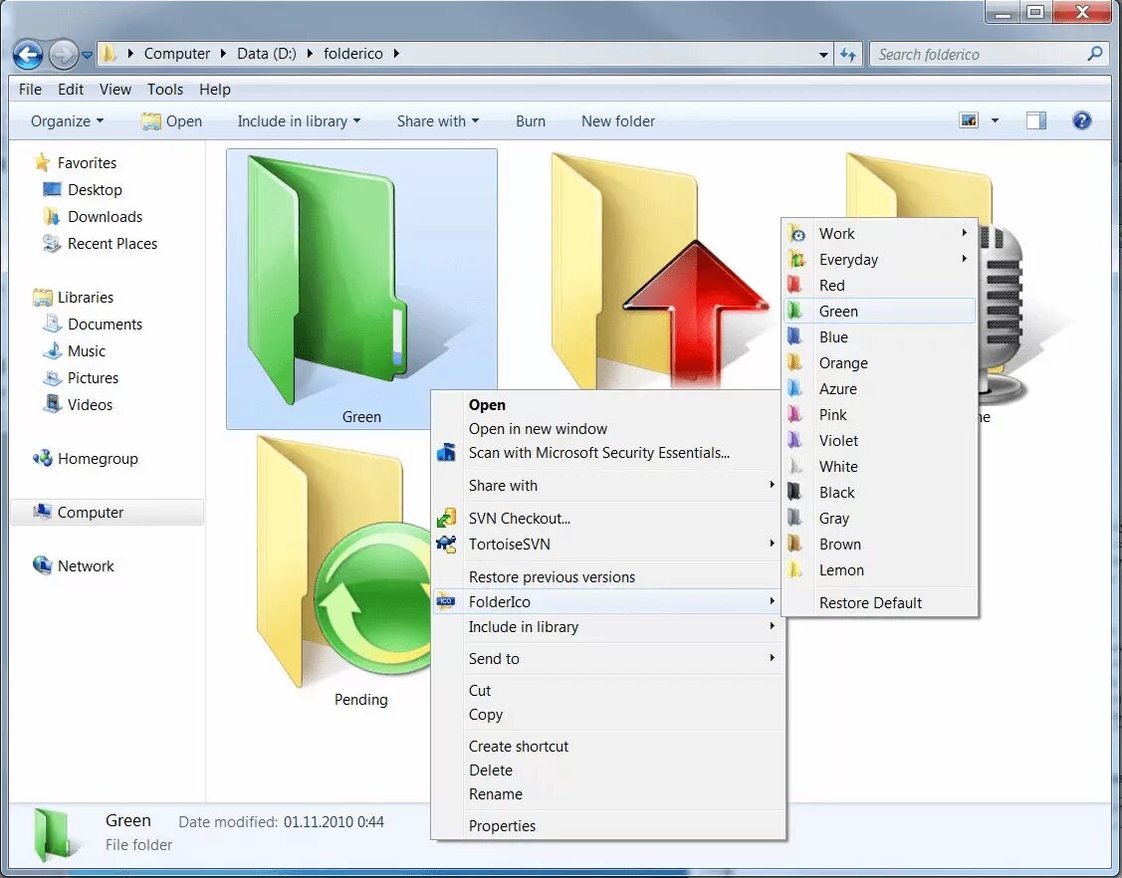The width and height of the screenshot is (1122, 878).
Task: Click Restore Default in the color submenu
Action: [870, 602]
